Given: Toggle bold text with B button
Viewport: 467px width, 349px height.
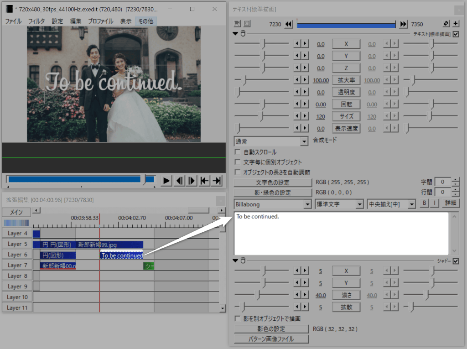Looking at the screenshot, I should [424, 203].
